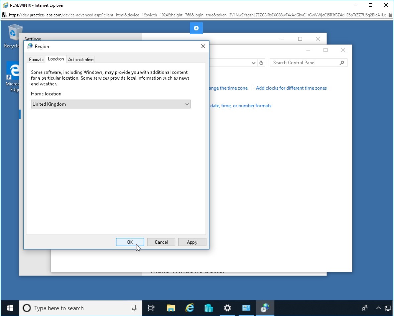Open the Server Manager taskbar icon
The image size is (394, 316).
pos(209,308)
